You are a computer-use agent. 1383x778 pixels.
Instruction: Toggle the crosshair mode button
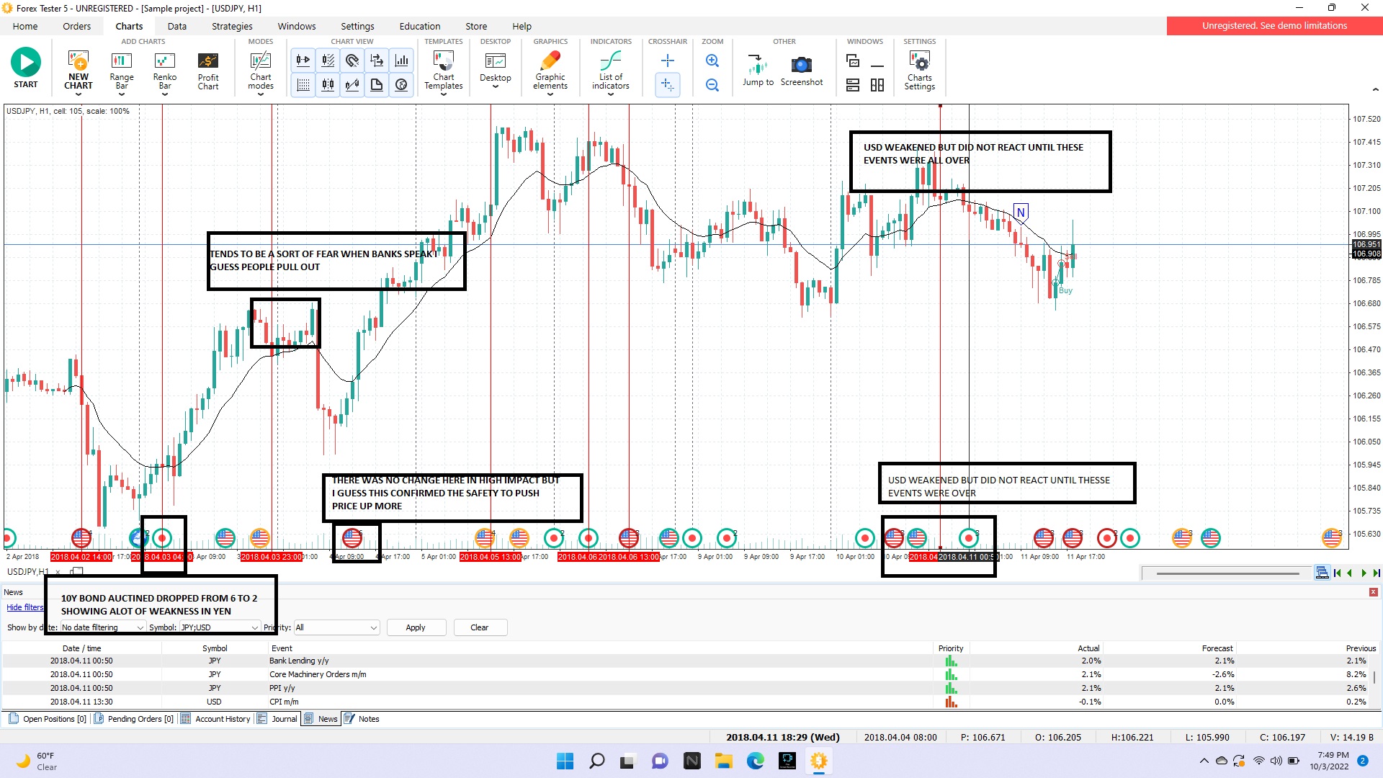[x=667, y=61]
